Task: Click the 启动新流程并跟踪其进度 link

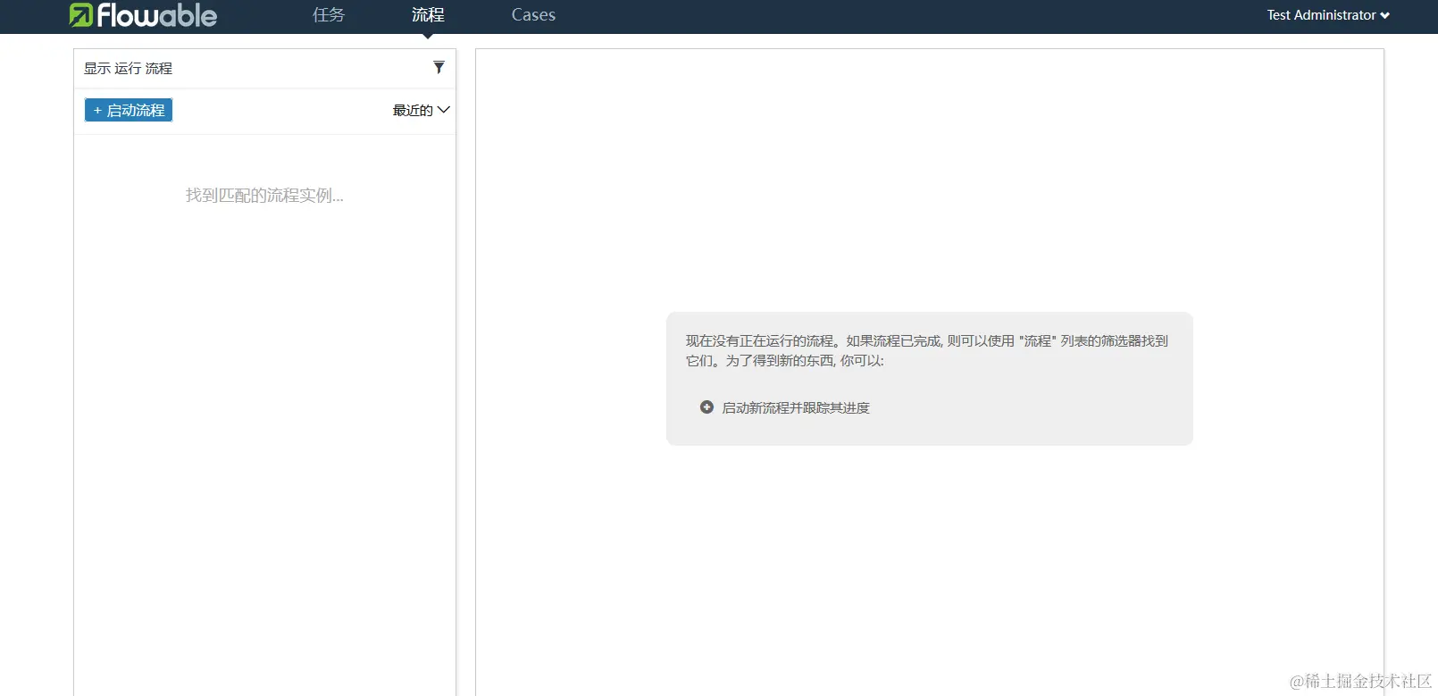Action: click(796, 407)
